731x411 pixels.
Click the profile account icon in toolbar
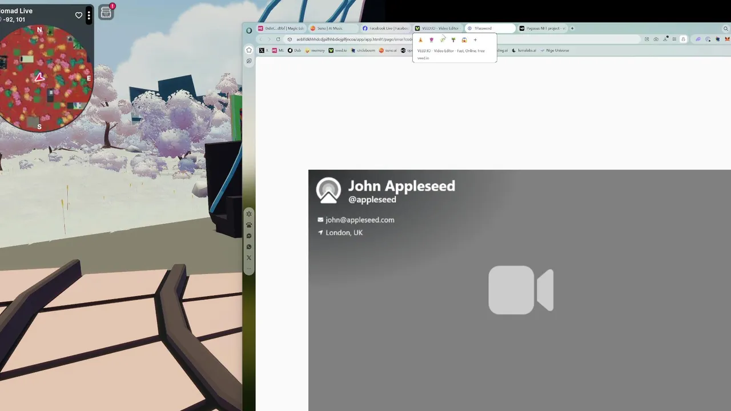point(684,39)
